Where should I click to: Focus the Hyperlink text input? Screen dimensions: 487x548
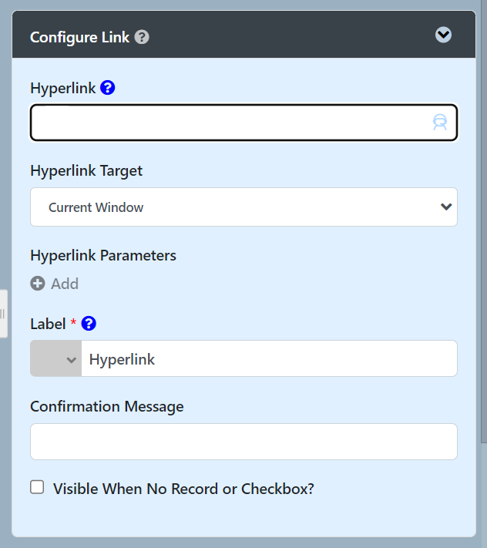point(231,123)
